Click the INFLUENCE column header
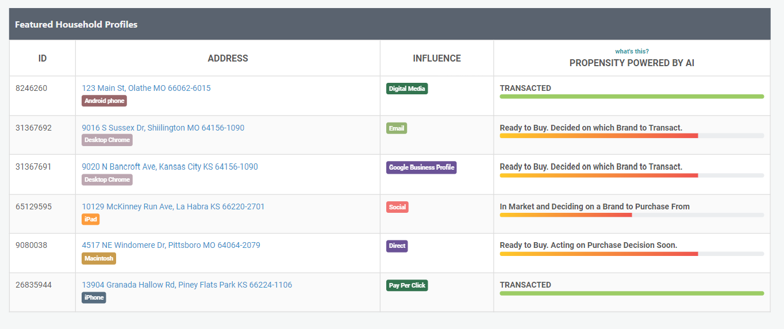The width and height of the screenshot is (784, 329). pyautogui.click(x=437, y=58)
